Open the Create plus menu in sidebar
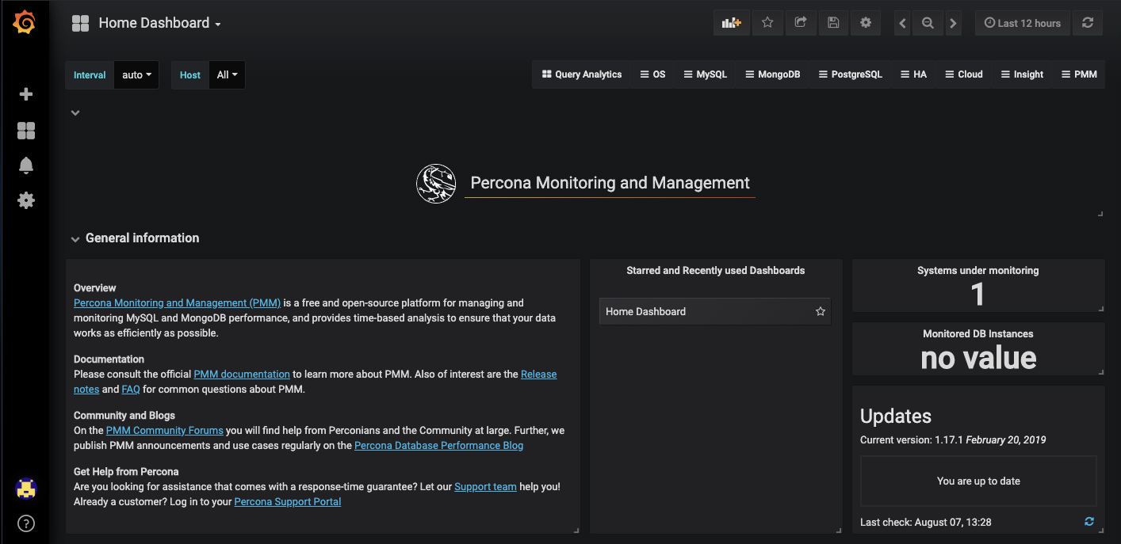The height and width of the screenshot is (544, 1121). (26, 94)
